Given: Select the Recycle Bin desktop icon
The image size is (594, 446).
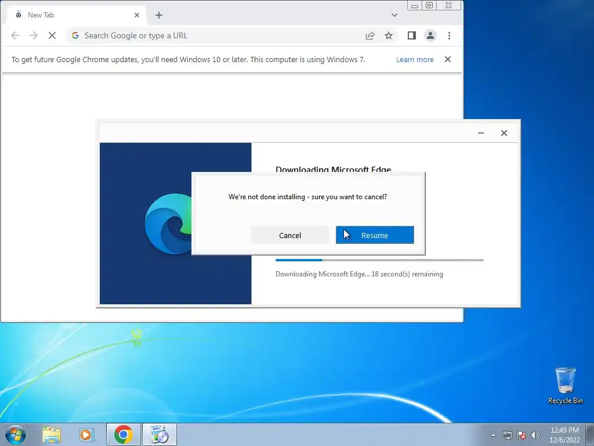Looking at the screenshot, I should [565, 386].
